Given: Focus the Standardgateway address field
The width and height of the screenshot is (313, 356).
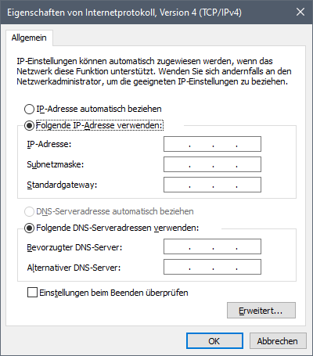Looking at the screenshot, I should (212, 185).
